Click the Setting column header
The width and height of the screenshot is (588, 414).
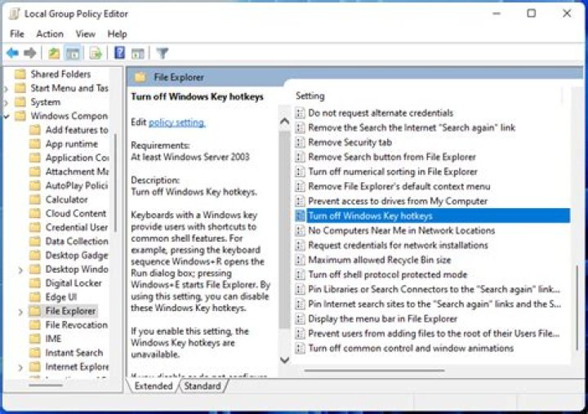tap(310, 96)
